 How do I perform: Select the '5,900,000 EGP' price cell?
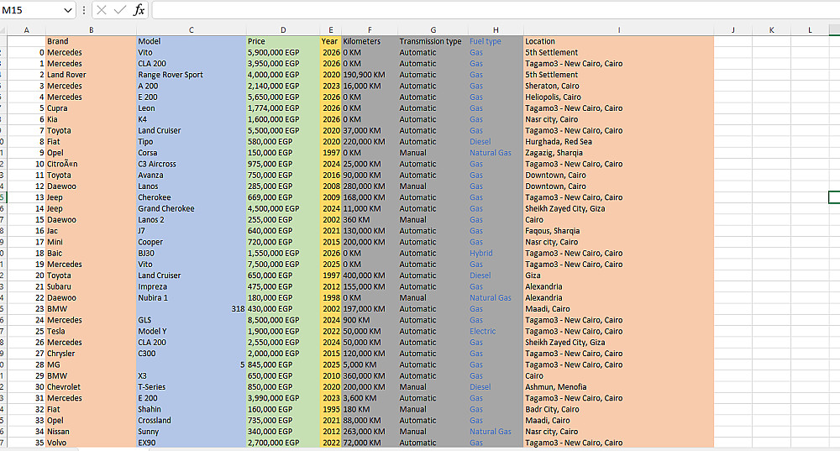[x=283, y=53]
